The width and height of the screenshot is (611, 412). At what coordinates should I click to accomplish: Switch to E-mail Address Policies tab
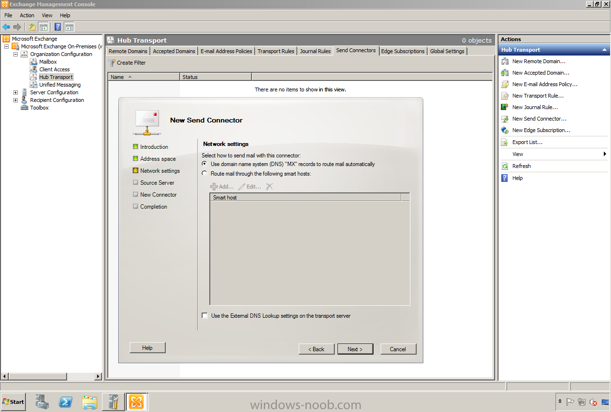226,51
